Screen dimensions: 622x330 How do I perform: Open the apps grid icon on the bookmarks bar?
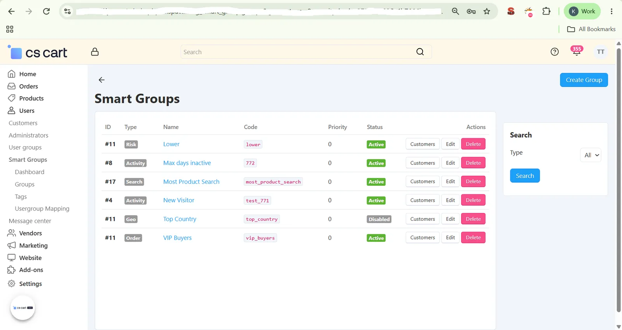tap(10, 29)
